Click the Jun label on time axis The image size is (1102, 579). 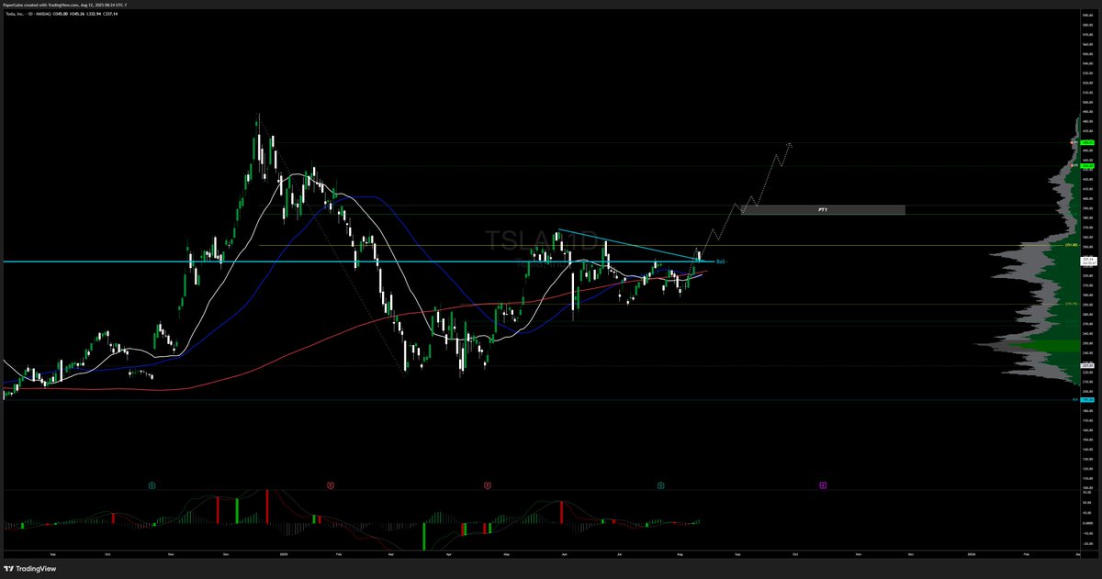[x=565, y=555]
